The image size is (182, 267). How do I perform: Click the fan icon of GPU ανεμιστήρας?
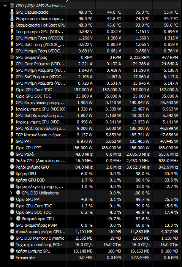click(12, 57)
